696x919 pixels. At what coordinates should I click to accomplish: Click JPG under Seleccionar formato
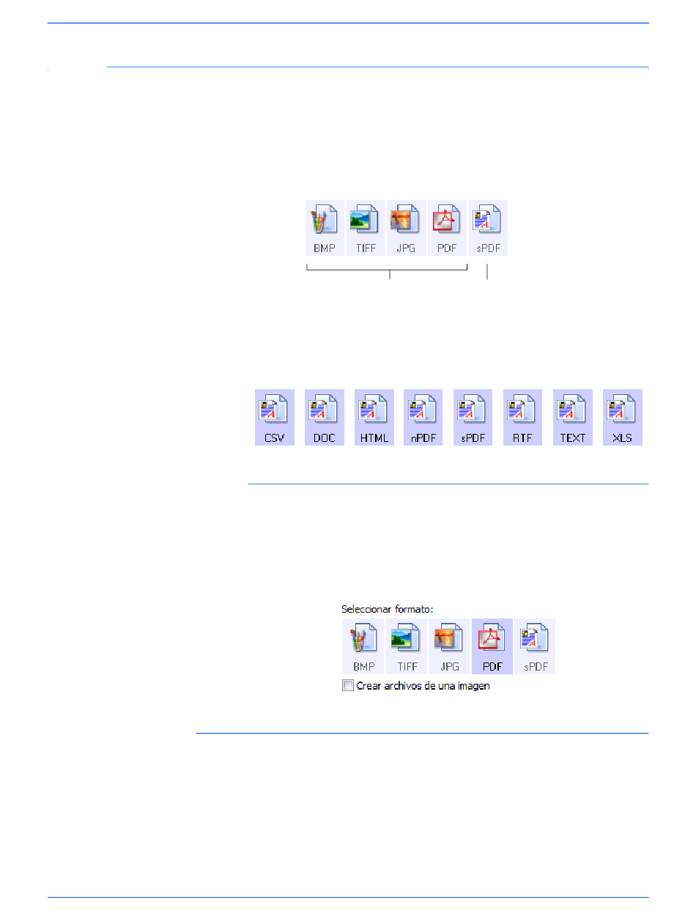[449, 646]
